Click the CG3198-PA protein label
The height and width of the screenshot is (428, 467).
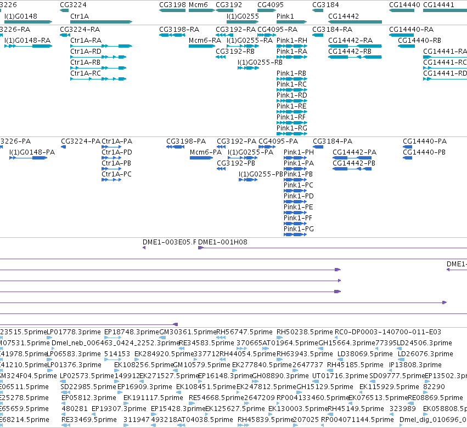click(x=186, y=141)
